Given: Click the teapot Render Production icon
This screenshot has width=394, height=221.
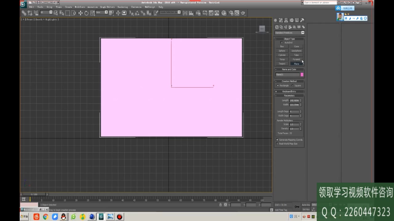Looking at the screenshot, I should coord(243,13).
